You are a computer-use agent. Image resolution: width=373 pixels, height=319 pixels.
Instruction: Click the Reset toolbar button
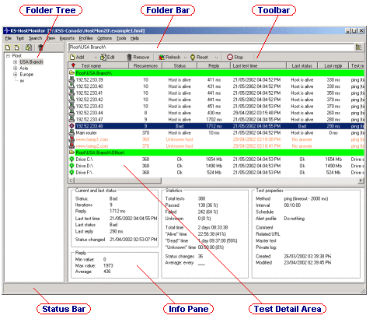coord(199,57)
